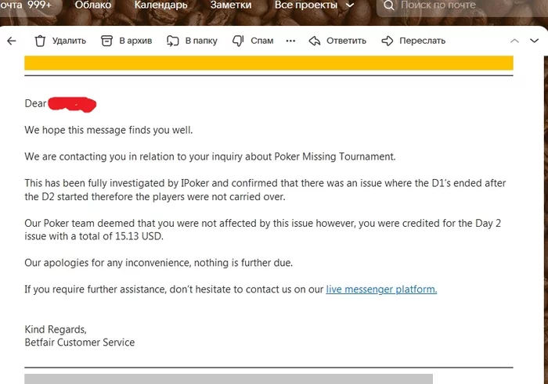The width and height of the screenshot is (548, 384).
Task: Open the Заметки tab
Action: tap(230, 5)
